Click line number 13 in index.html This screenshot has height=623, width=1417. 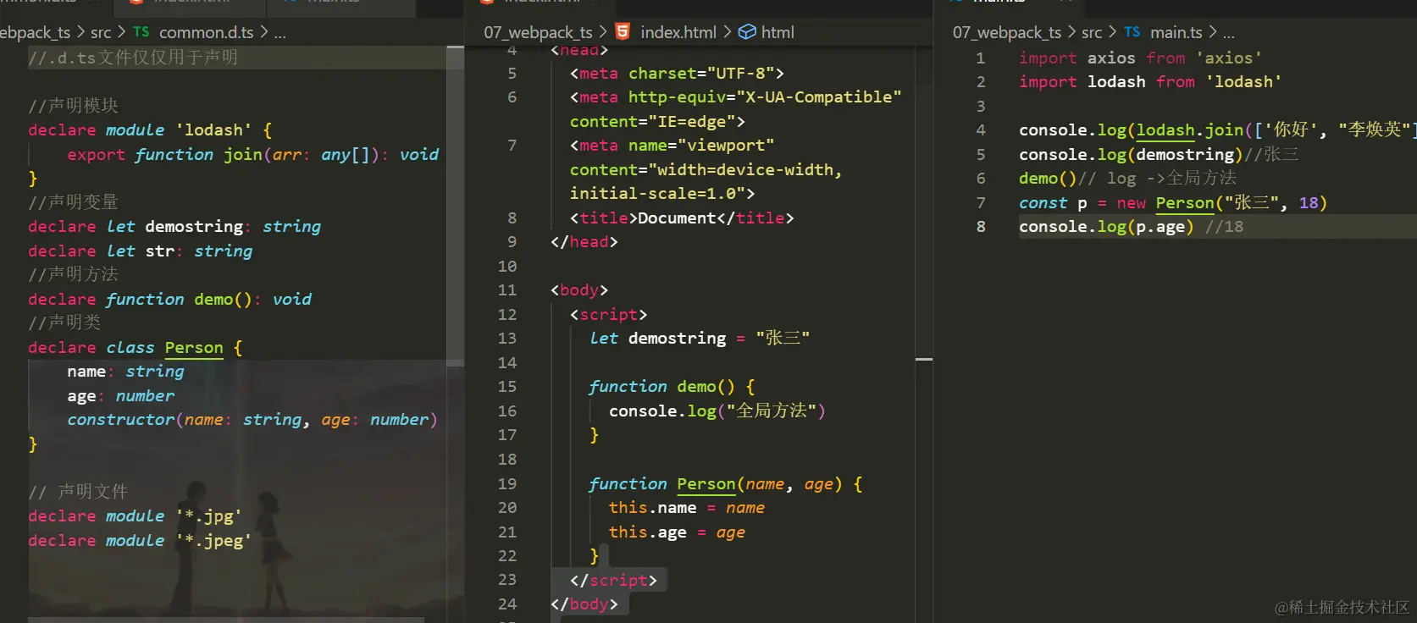tap(506, 338)
